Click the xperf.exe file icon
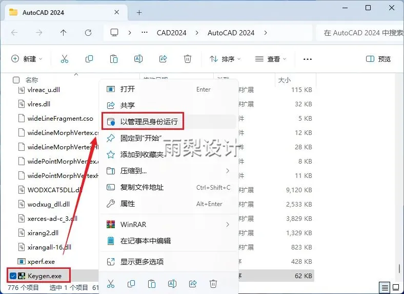The image size is (404, 294). point(21,262)
